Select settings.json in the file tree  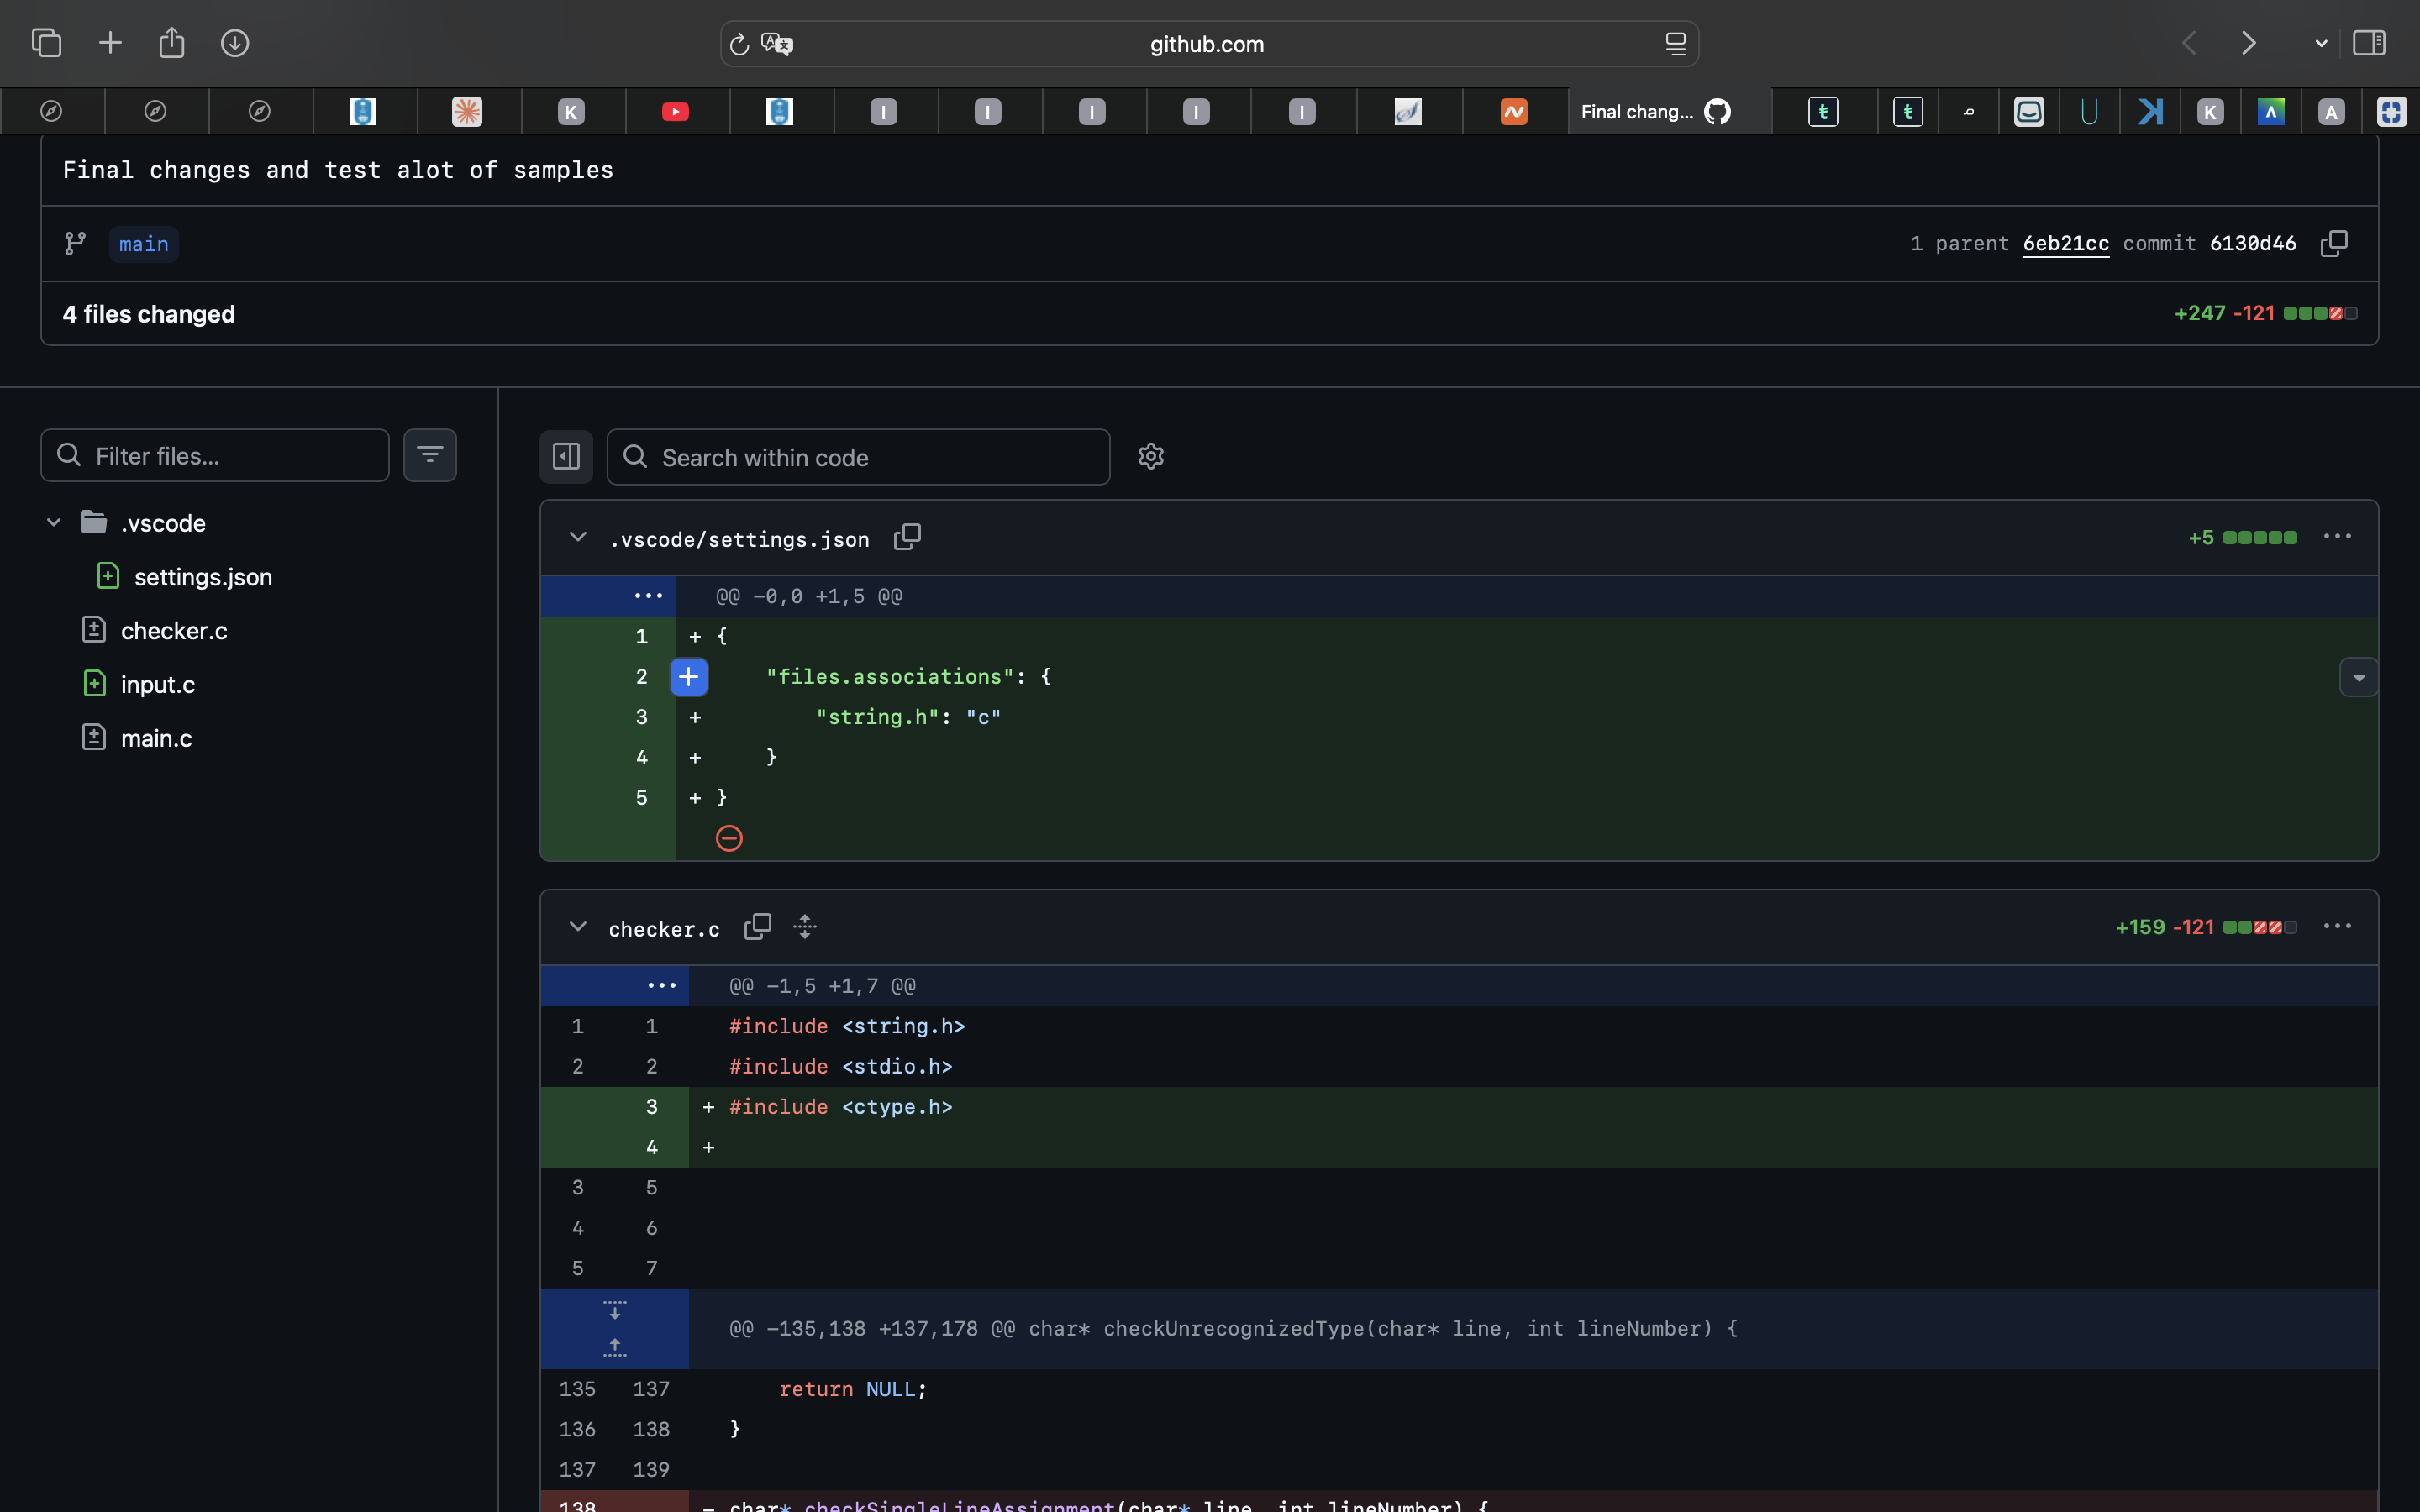point(203,577)
